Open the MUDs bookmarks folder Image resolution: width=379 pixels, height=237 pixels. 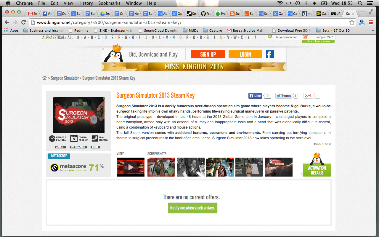click(190, 31)
